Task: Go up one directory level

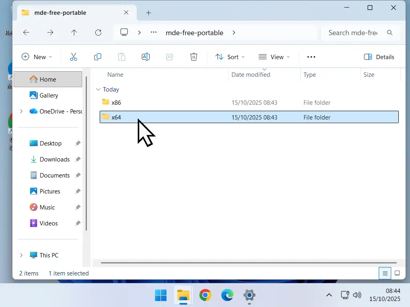Action: (x=74, y=33)
